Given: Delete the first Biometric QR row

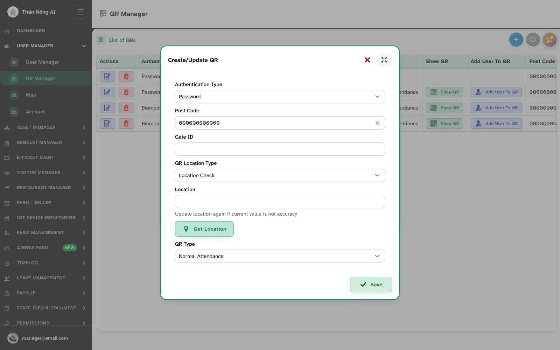Looking at the screenshot, I should click(126, 108).
